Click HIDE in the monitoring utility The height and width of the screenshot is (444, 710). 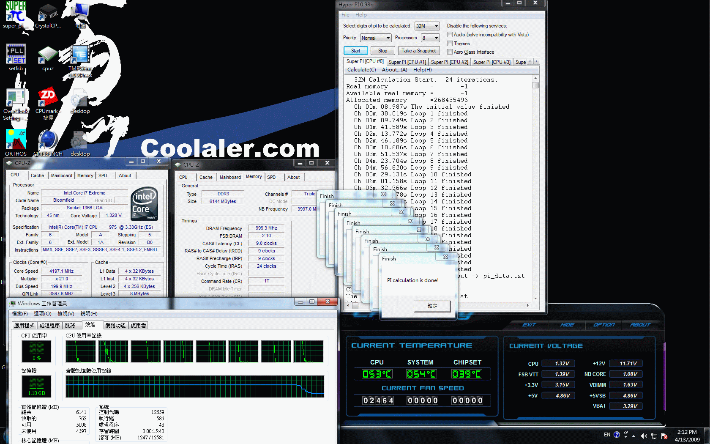[567, 325]
